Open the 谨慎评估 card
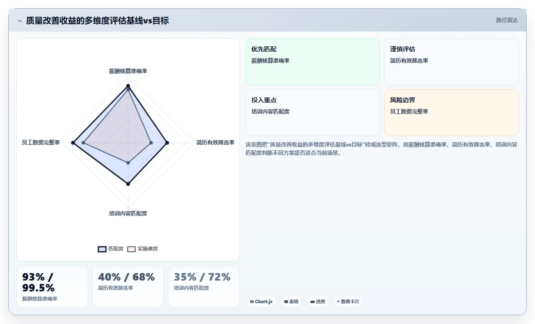This screenshot has width=535, height=324. coord(451,62)
